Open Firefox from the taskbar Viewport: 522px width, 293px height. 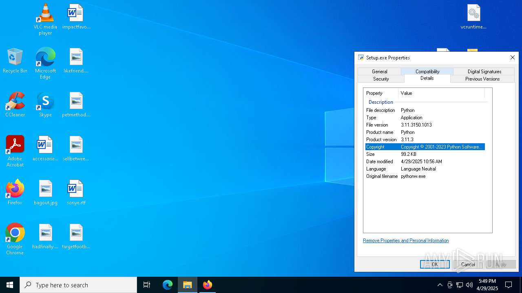(x=208, y=285)
